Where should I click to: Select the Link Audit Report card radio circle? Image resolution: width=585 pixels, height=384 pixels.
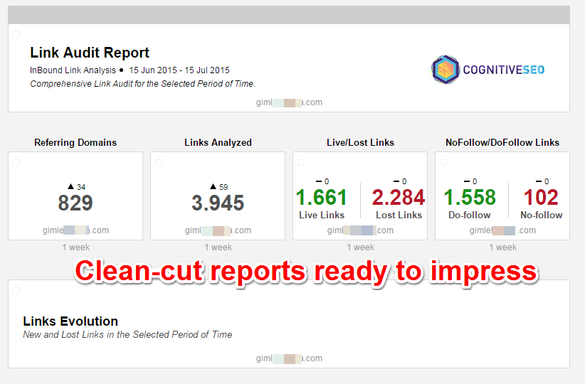(x=16, y=34)
